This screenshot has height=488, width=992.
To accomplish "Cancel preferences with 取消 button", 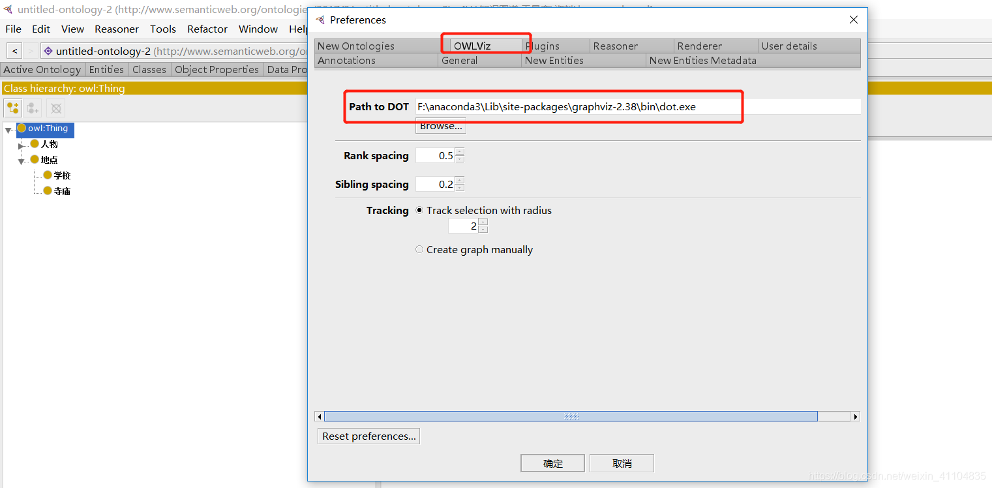I will 622,463.
